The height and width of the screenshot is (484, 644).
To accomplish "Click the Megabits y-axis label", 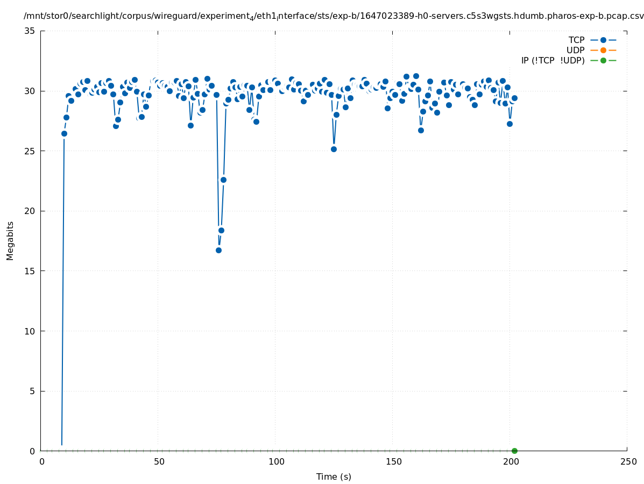I will click(10, 240).
